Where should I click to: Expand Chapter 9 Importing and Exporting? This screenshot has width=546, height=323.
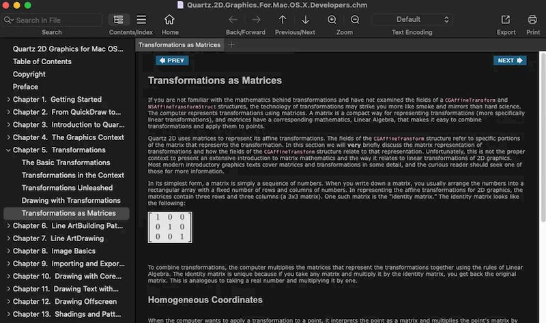8,264
